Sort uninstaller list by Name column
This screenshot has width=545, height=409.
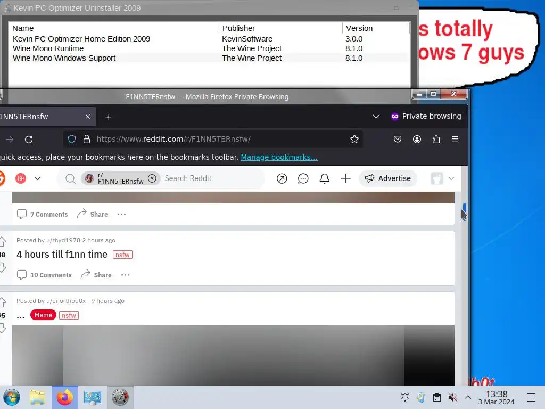pyautogui.click(x=114, y=28)
